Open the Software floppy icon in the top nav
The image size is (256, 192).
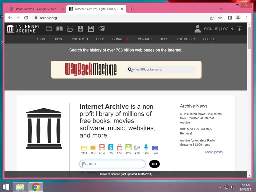pos(91,29)
